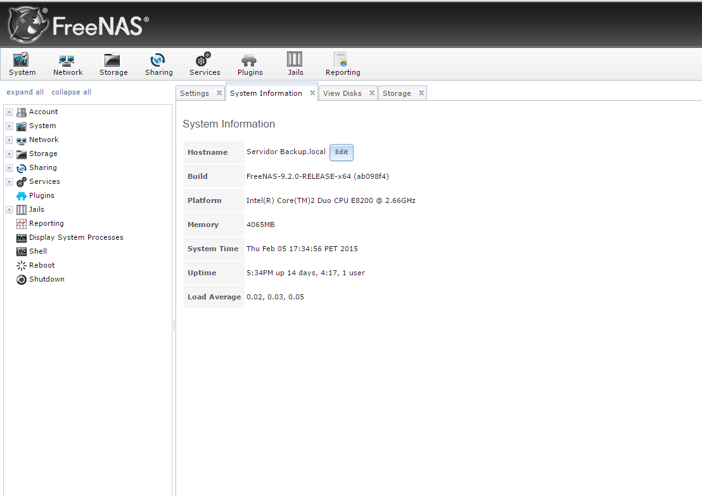Click the memory value 4065MB
Viewport: 702px width, 496px height.
coord(260,225)
